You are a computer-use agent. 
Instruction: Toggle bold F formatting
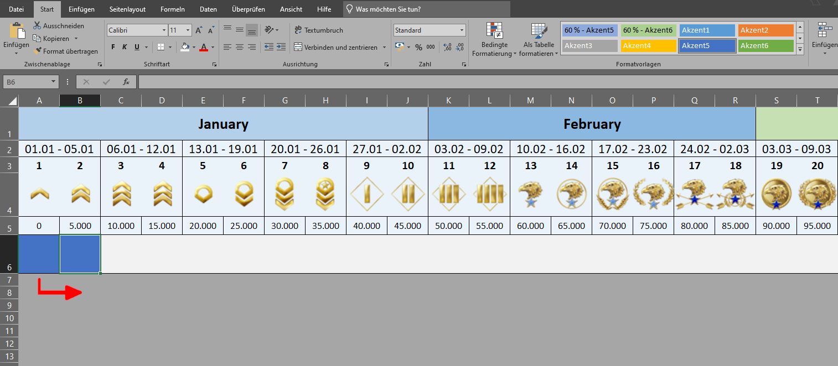tap(113, 47)
